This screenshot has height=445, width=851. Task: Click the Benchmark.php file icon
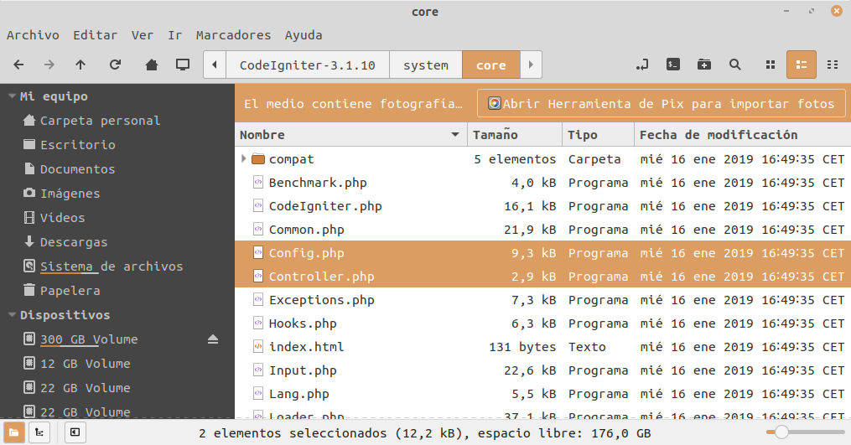(x=258, y=183)
